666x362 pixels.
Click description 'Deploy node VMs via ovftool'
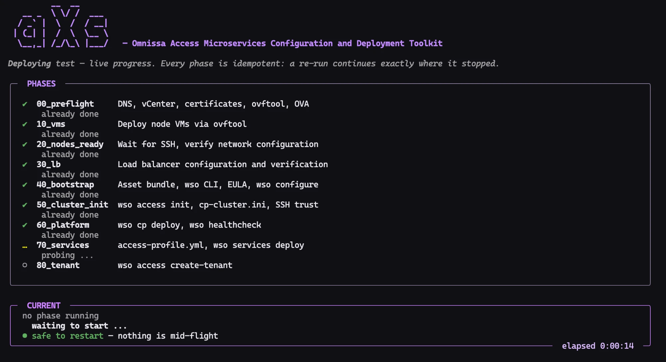pos(182,124)
